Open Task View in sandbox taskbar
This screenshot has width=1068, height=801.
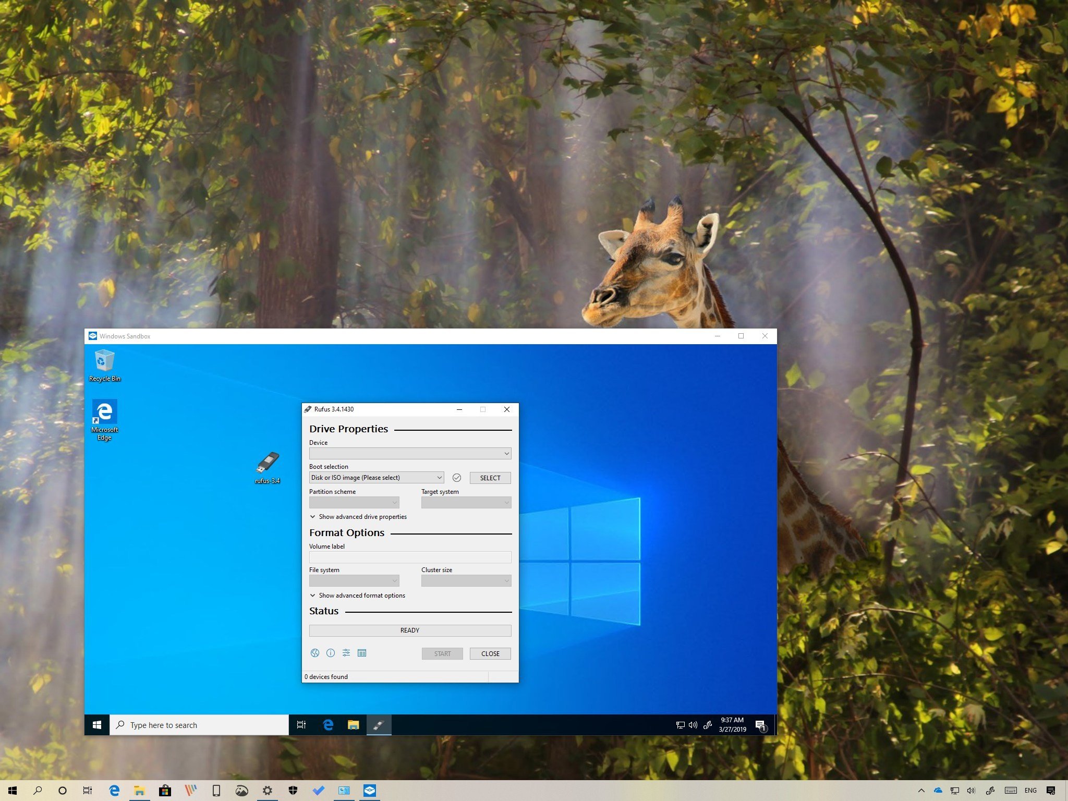(x=301, y=725)
